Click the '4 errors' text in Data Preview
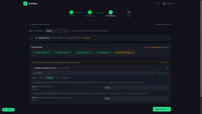202x114 pixels. 78,38
